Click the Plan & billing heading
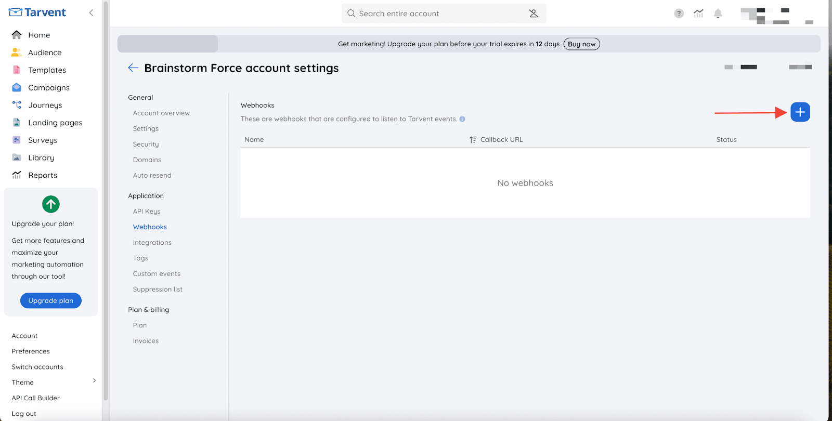This screenshot has height=421, width=832. coord(149,310)
